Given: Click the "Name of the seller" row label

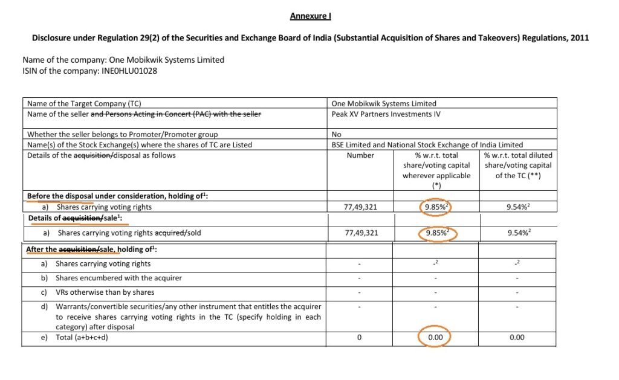Looking at the screenshot, I should [x=144, y=114].
